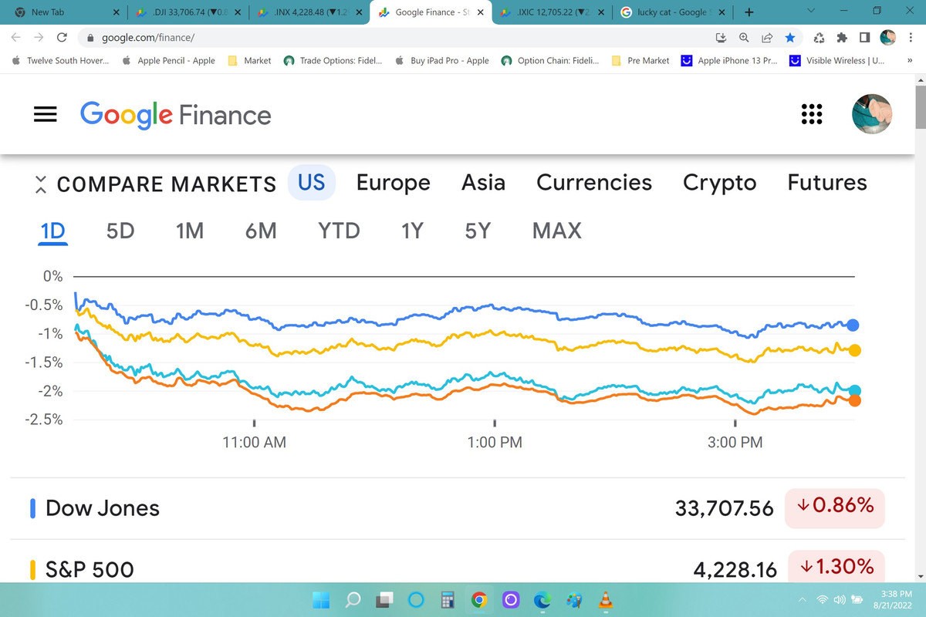Switch to the Europe markets tab

point(393,183)
